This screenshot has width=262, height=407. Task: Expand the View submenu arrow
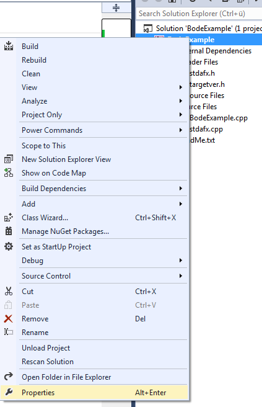click(x=181, y=87)
